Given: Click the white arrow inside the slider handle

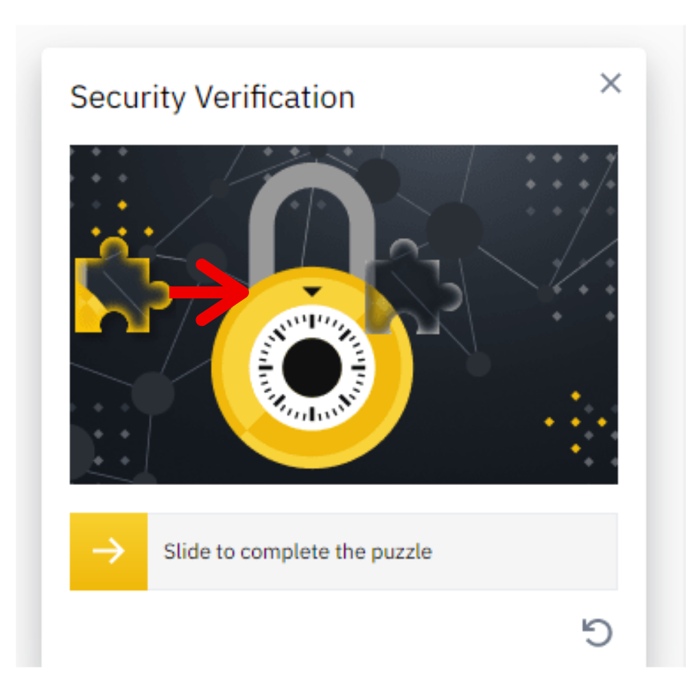Looking at the screenshot, I should (x=110, y=549).
